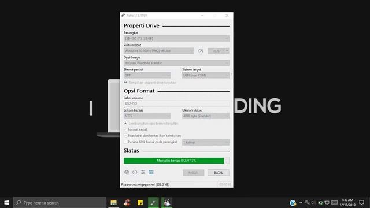
Task: Click the PILIH button
Action: (216, 51)
